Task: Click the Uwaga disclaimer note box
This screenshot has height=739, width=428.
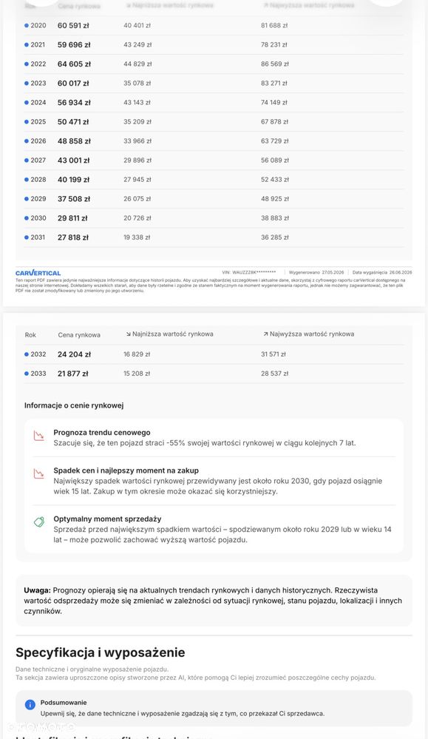Action: coord(214,601)
